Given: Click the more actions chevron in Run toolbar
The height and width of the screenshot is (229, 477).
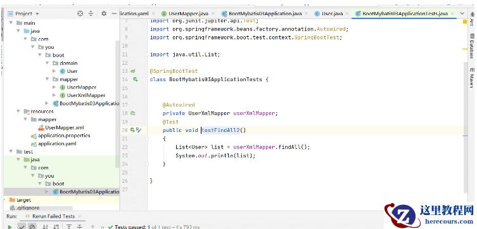Looking at the screenshot, I should tap(103, 227).
